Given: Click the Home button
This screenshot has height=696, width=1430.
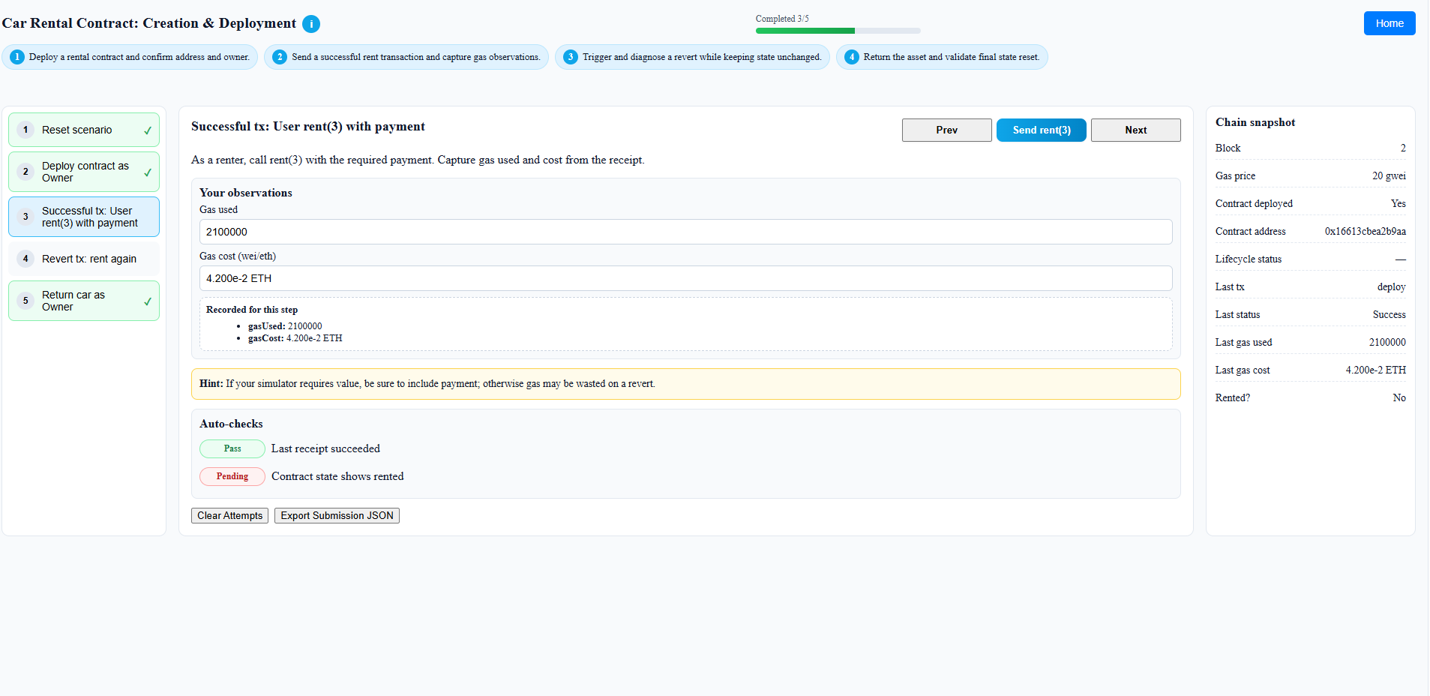Looking at the screenshot, I should [1389, 23].
